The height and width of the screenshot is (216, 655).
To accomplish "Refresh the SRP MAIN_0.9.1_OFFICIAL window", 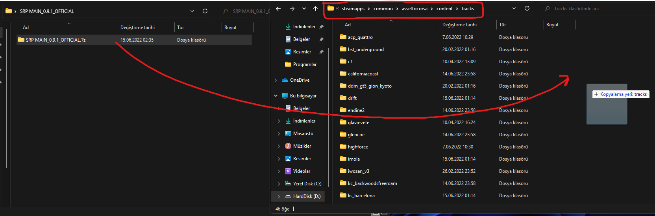I will (205, 11).
